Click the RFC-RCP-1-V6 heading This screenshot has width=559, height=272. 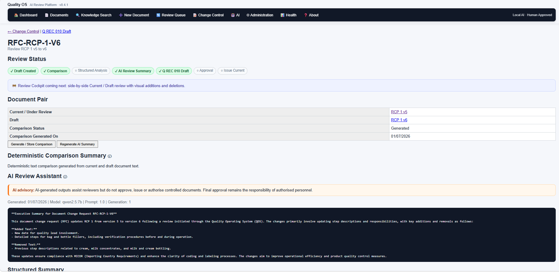(x=34, y=43)
